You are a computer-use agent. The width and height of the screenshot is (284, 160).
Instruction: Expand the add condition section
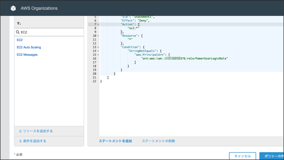click(x=33, y=141)
